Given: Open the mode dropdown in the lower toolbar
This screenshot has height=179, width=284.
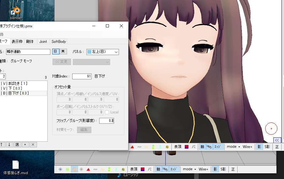Looking at the screenshot, I should click(189, 169).
